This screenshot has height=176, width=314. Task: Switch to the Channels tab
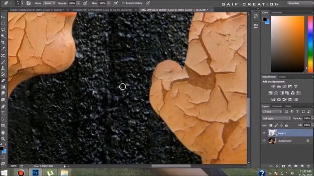click(277, 107)
